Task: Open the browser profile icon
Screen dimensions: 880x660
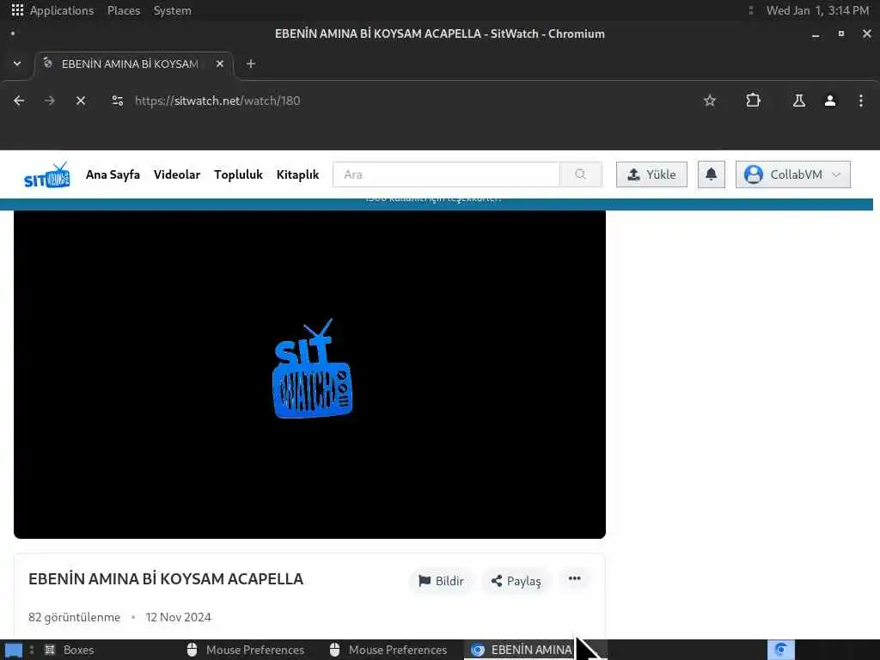Action: [830, 101]
